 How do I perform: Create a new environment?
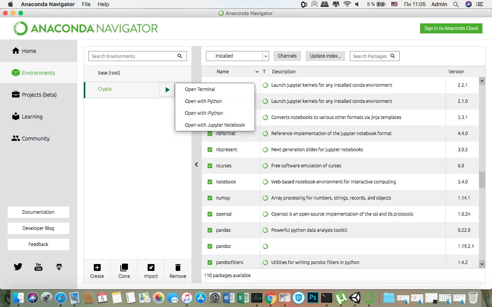coord(97,271)
